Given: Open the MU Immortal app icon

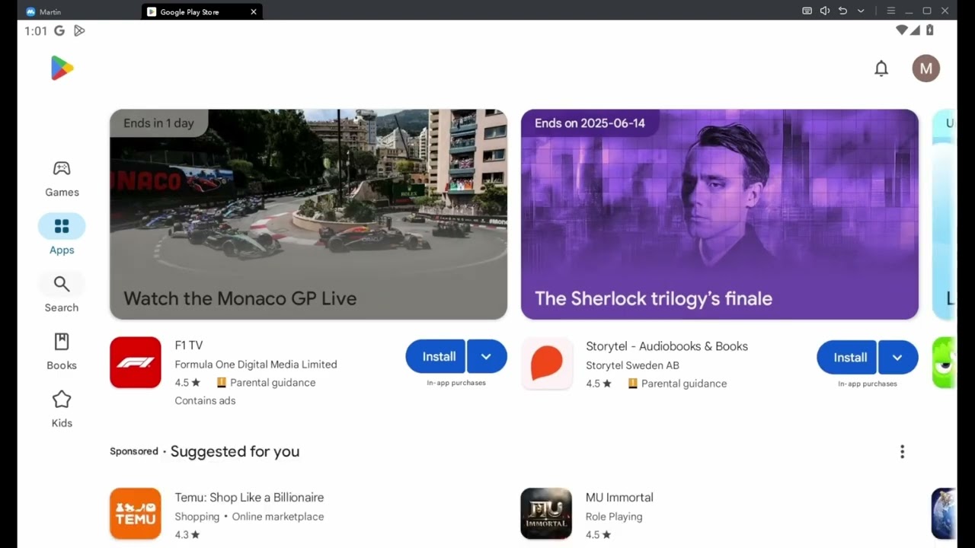Looking at the screenshot, I should coord(546,514).
